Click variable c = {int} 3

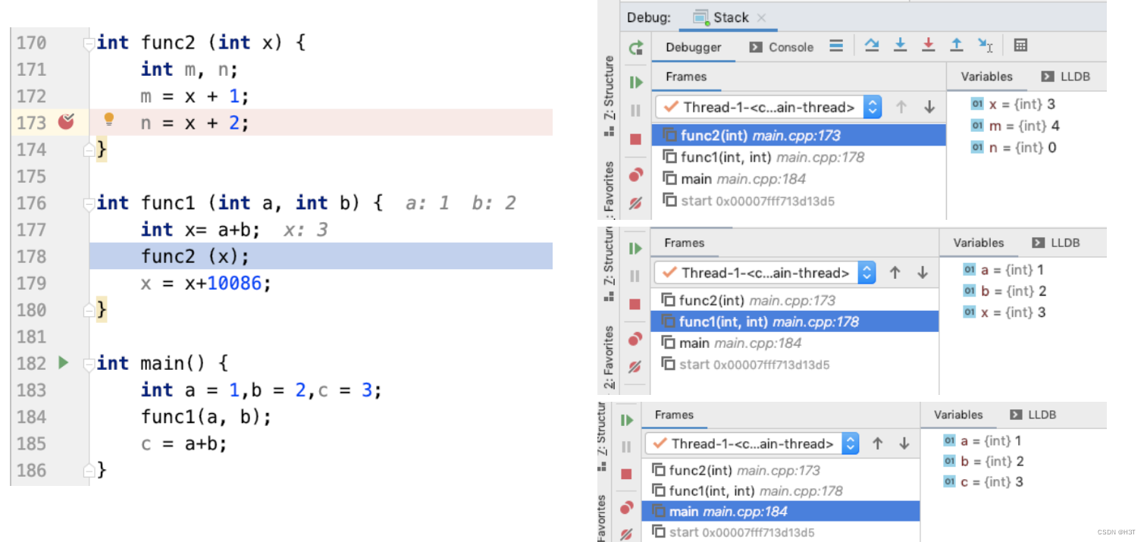point(983,481)
